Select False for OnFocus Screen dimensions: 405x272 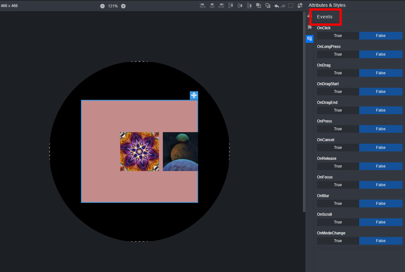(381, 185)
